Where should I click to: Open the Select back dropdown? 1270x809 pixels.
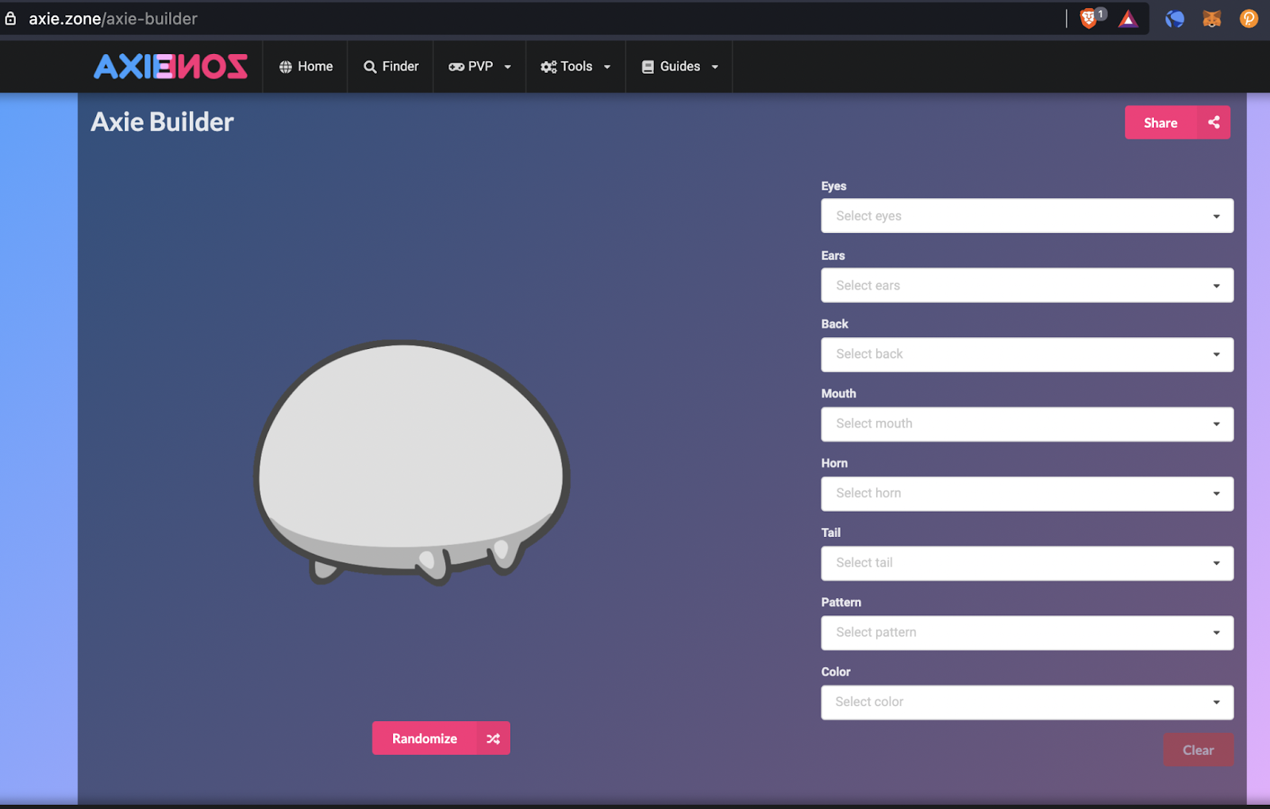pos(1027,355)
